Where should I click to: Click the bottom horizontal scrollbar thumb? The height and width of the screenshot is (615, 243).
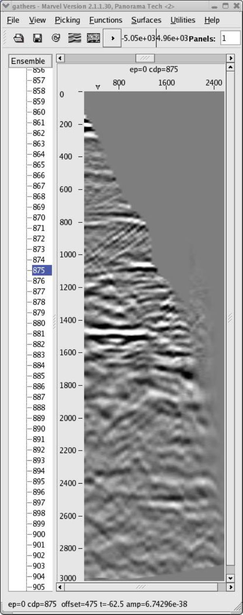pyautogui.click(x=141, y=587)
